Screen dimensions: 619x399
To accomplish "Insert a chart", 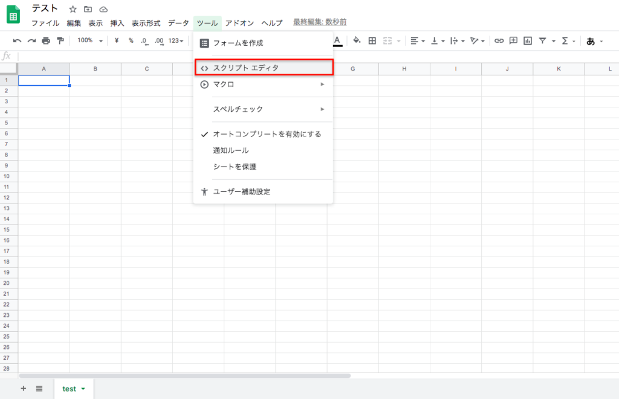I will [527, 40].
